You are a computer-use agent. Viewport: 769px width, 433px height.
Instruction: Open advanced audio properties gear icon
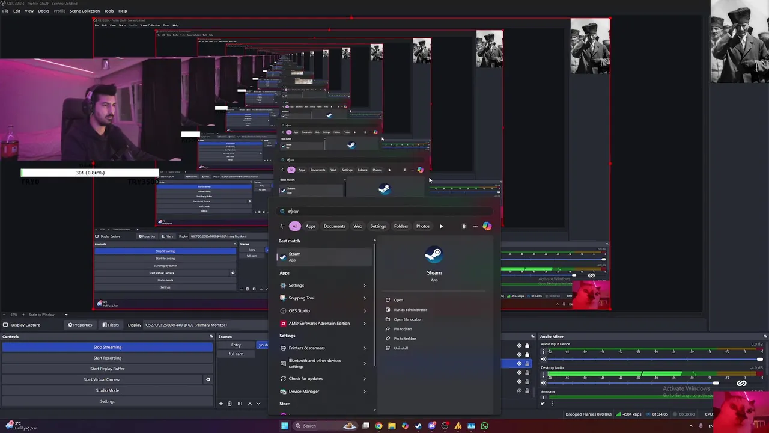pyautogui.click(x=543, y=404)
